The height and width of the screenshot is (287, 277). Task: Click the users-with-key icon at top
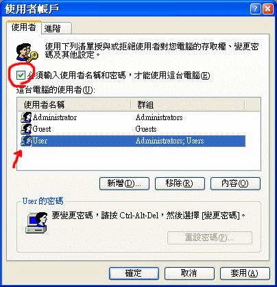[x=27, y=53]
